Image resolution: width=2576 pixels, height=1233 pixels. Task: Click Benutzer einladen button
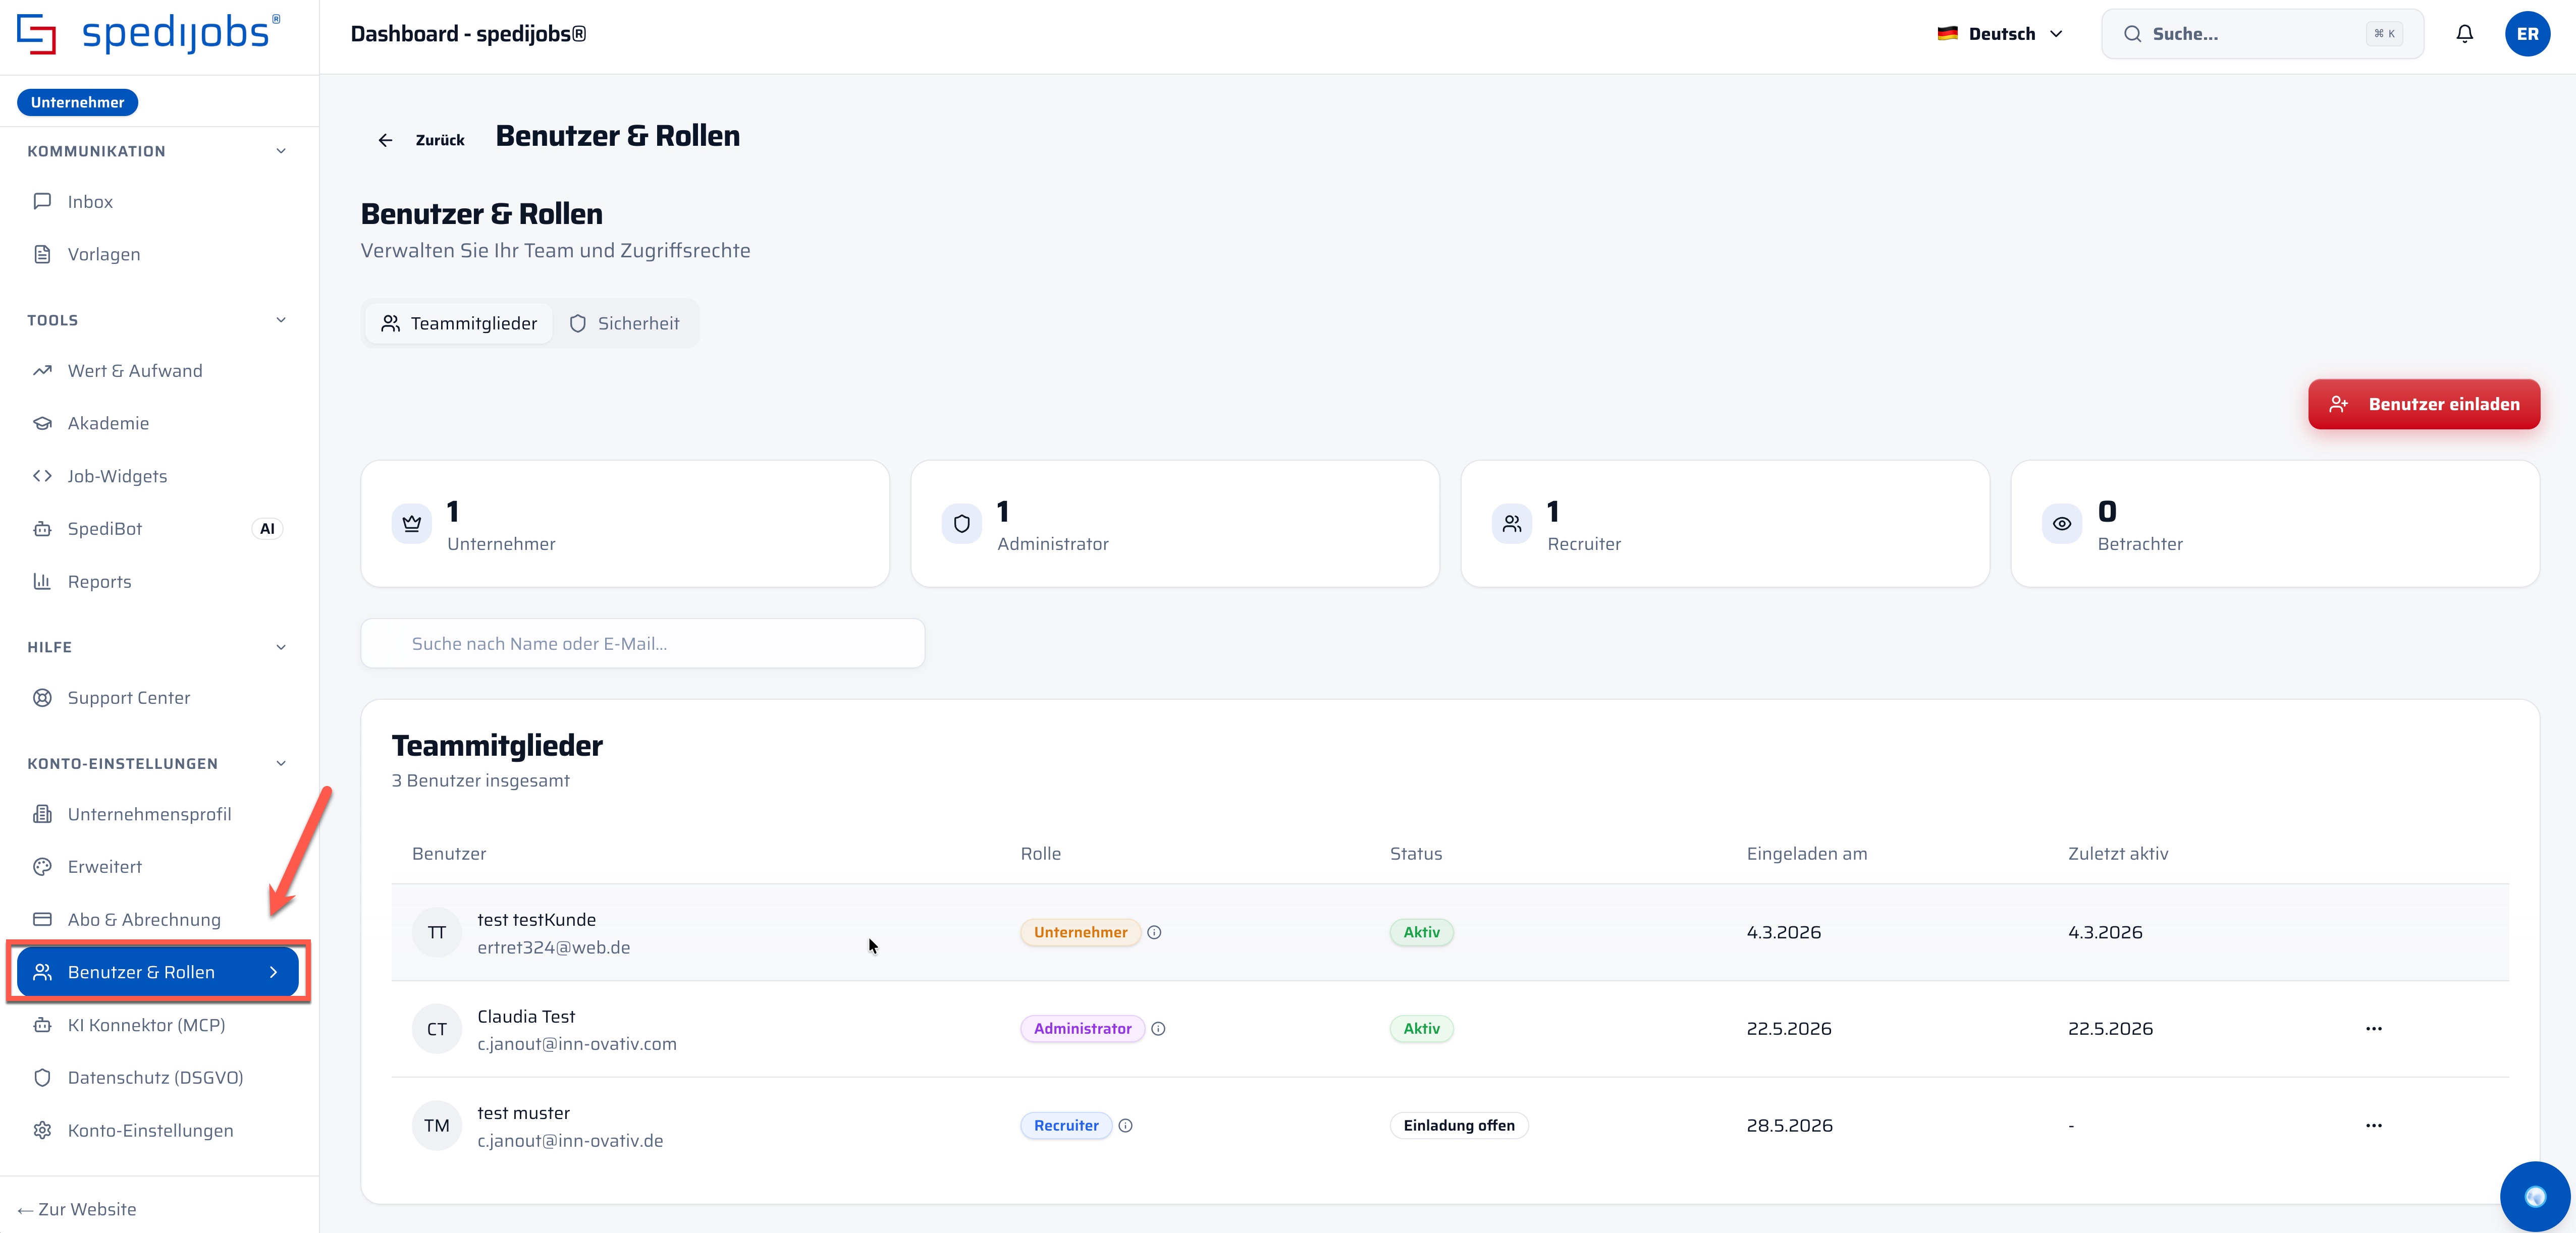pos(2423,404)
